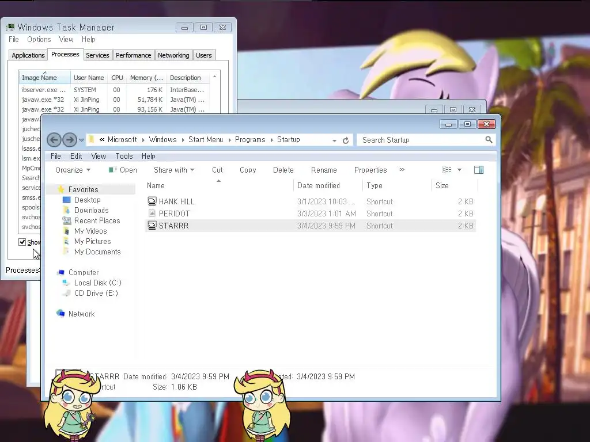Show hidden path via breadcrumb double chevron
Screen dimensions: 590x442
tap(102, 139)
